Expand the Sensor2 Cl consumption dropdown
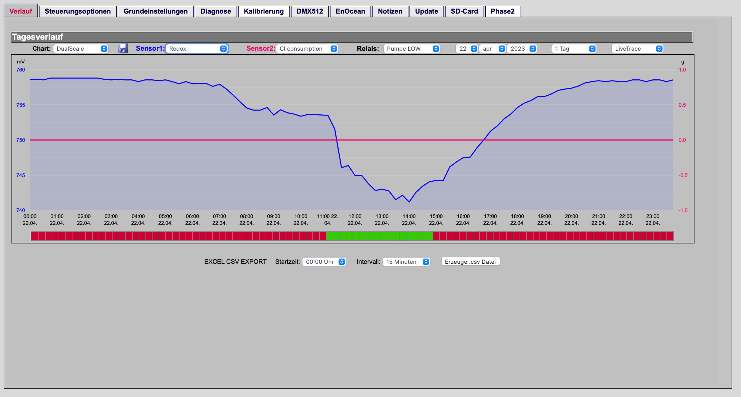The height and width of the screenshot is (397, 741). click(x=307, y=49)
